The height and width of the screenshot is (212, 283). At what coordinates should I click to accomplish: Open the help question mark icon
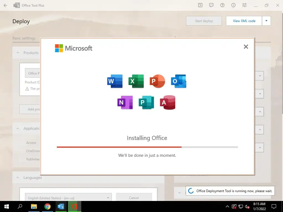[222, 5]
